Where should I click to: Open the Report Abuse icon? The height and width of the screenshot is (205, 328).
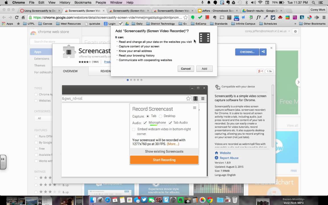(x=216, y=158)
